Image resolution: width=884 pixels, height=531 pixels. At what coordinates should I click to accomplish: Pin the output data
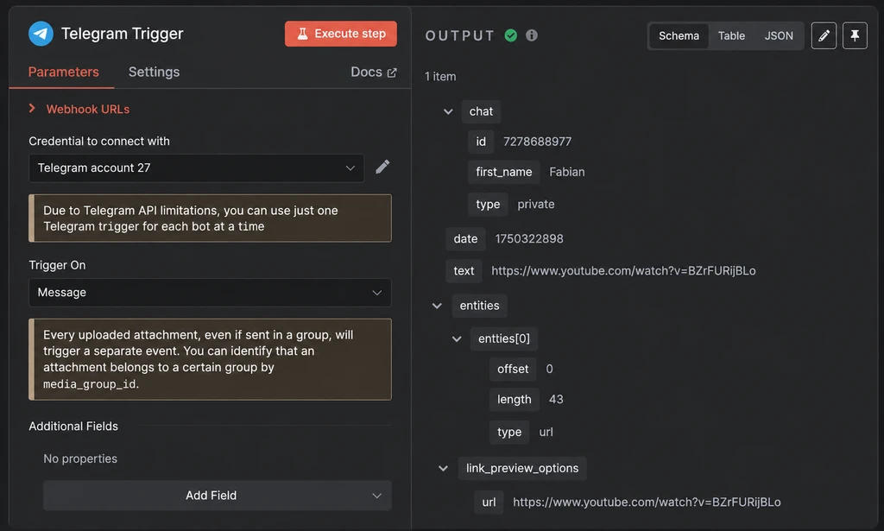tap(855, 35)
